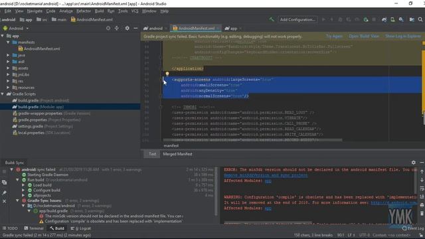Click first Affected Modules app link
This screenshot has width=425, height=239.
[x=268, y=181]
